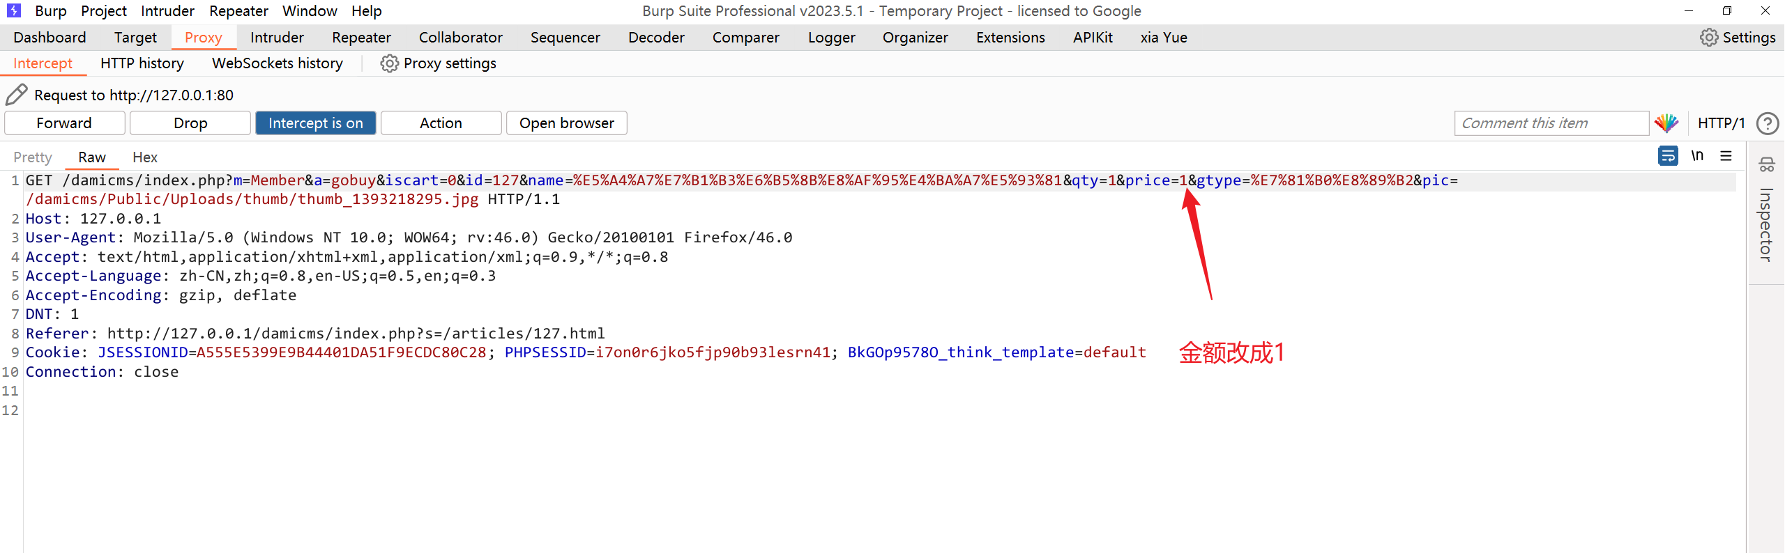Click the Connection: close line

102,372
